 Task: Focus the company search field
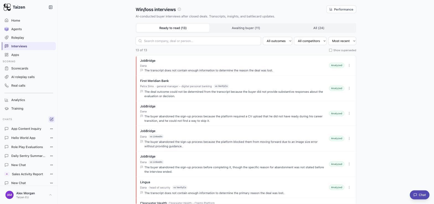click(198, 41)
